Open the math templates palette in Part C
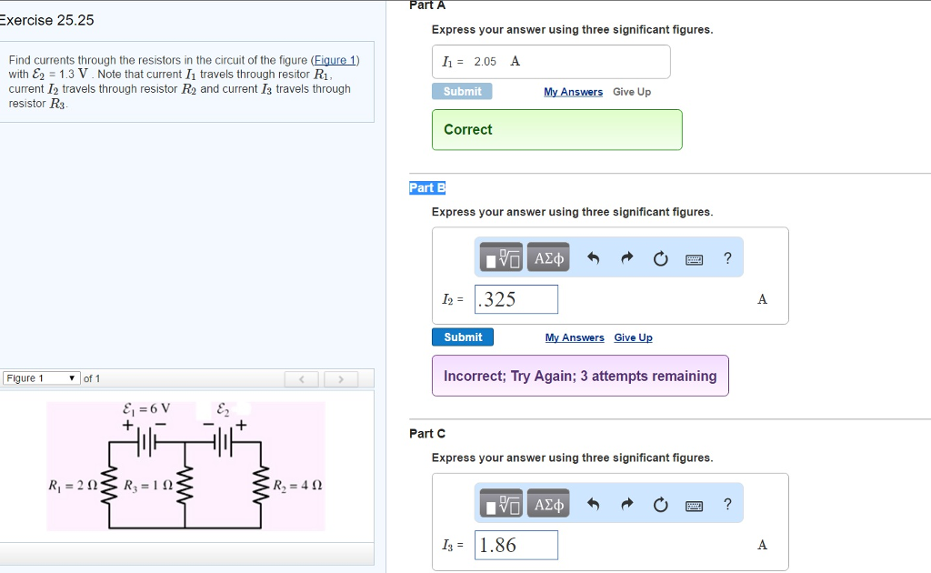Viewport: 931px width, 573px height. click(x=500, y=503)
